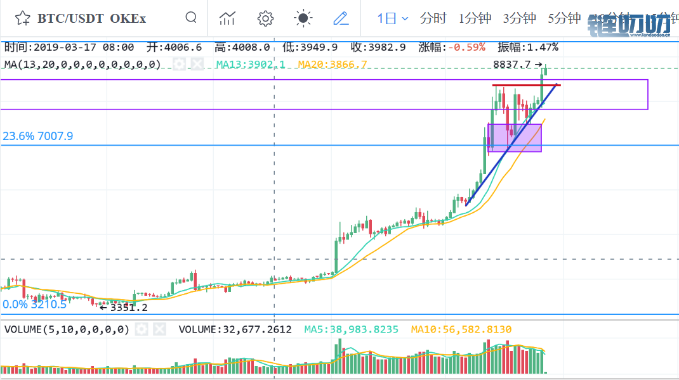Click the 收:3982.9 close price value
Viewport: 679px width, 380px height.
point(378,47)
